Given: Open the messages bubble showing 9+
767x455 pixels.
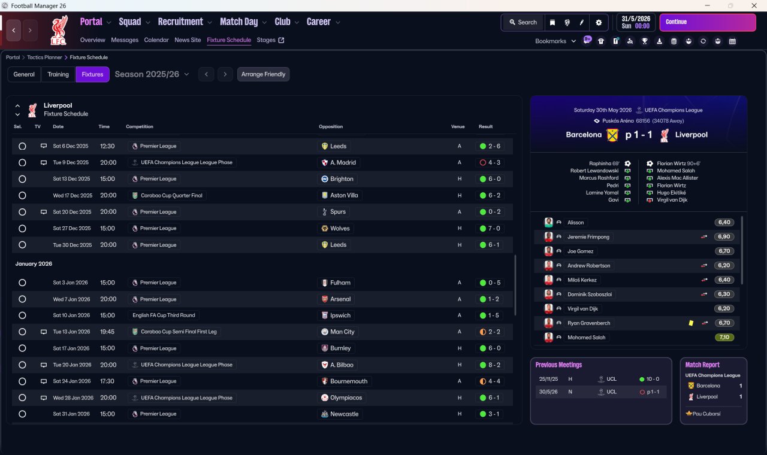Looking at the screenshot, I should tap(587, 40).
